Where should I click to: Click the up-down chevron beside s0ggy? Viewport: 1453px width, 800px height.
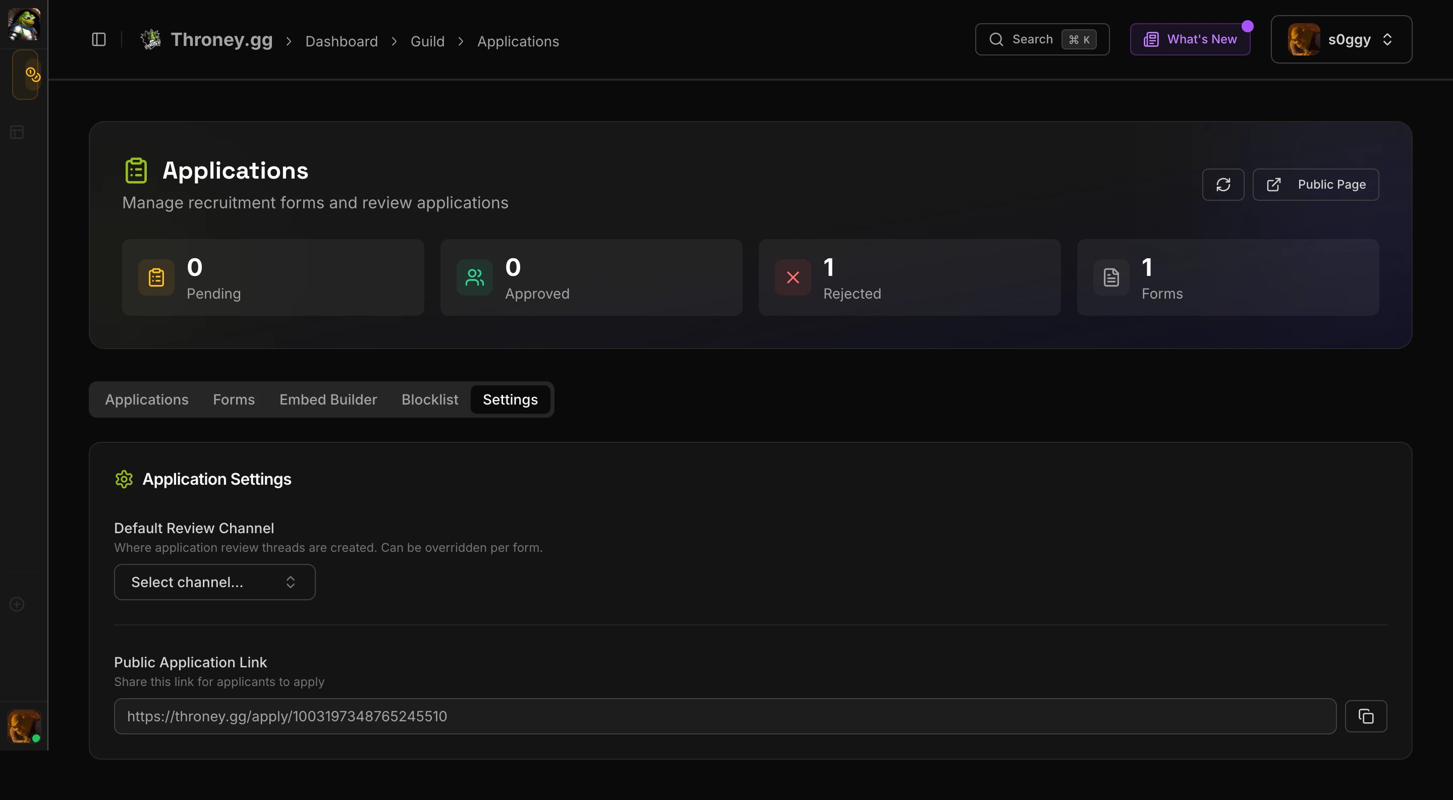click(1387, 39)
